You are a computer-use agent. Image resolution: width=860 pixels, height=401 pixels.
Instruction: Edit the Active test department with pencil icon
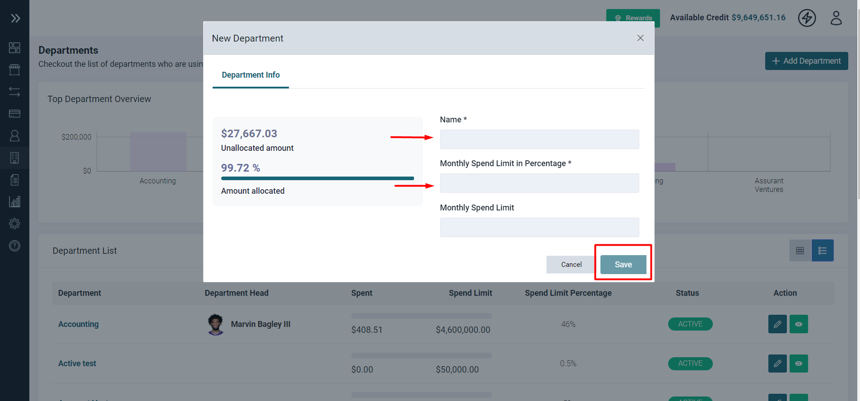pos(777,364)
